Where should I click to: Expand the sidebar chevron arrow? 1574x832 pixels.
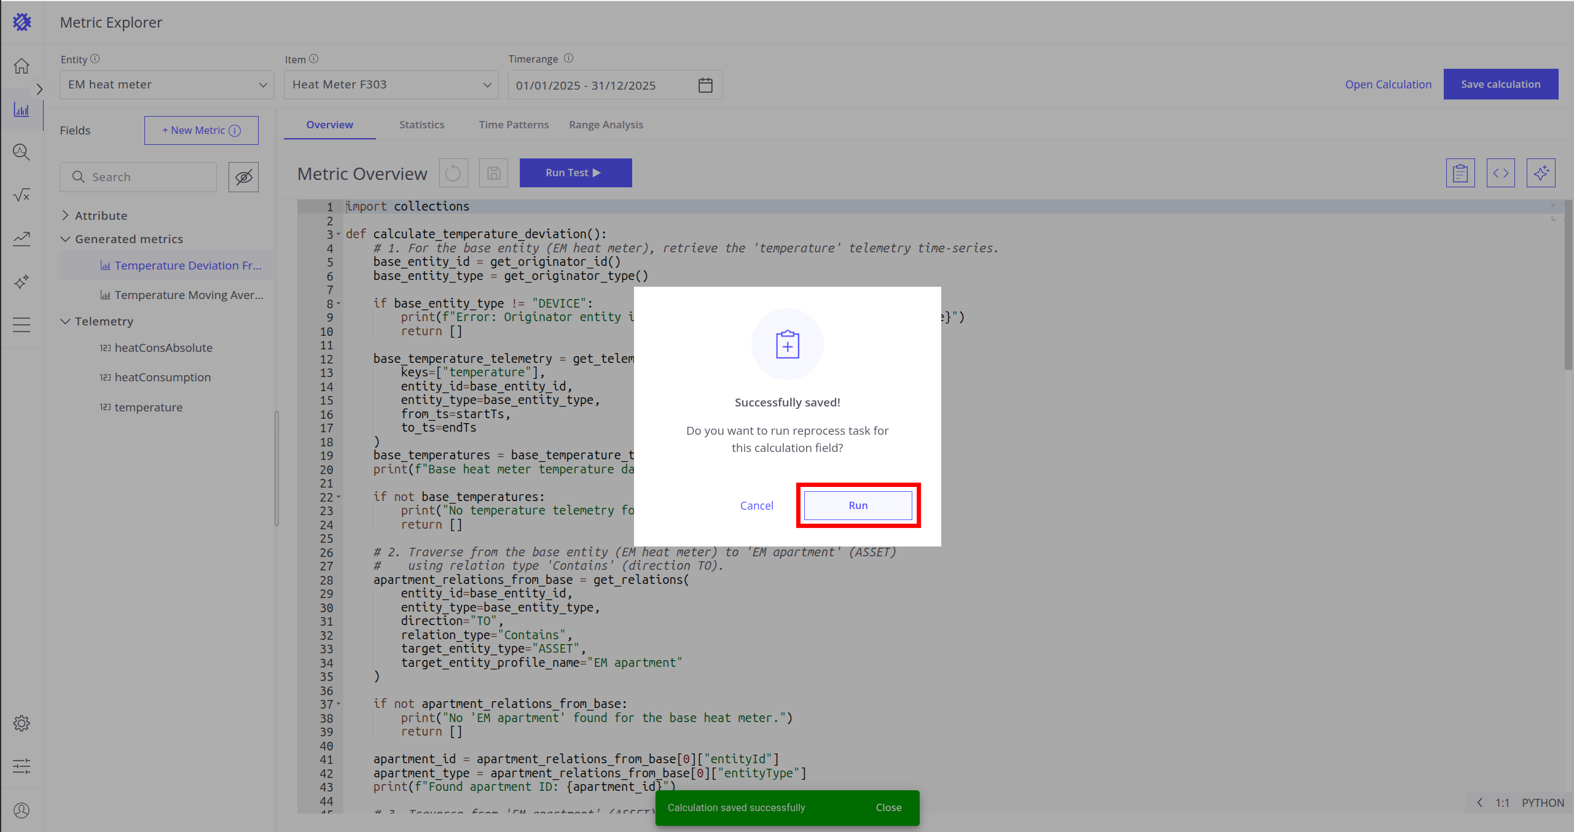(39, 89)
